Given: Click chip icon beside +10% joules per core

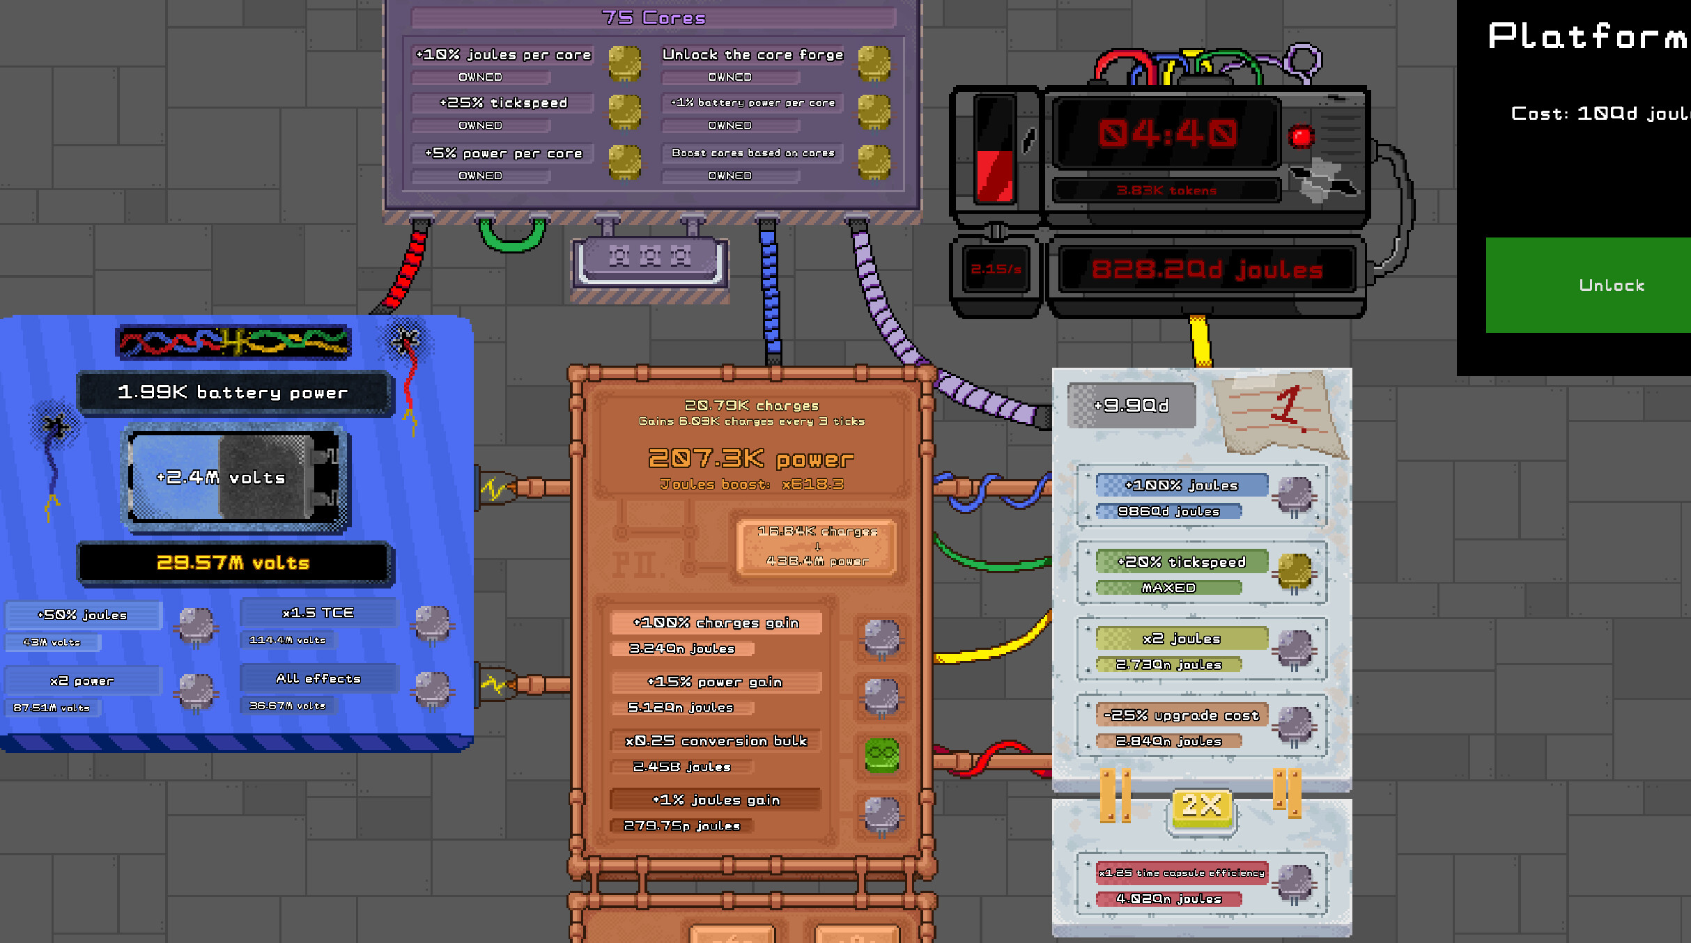Looking at the screenshot, I should click(x=625, y=63).
